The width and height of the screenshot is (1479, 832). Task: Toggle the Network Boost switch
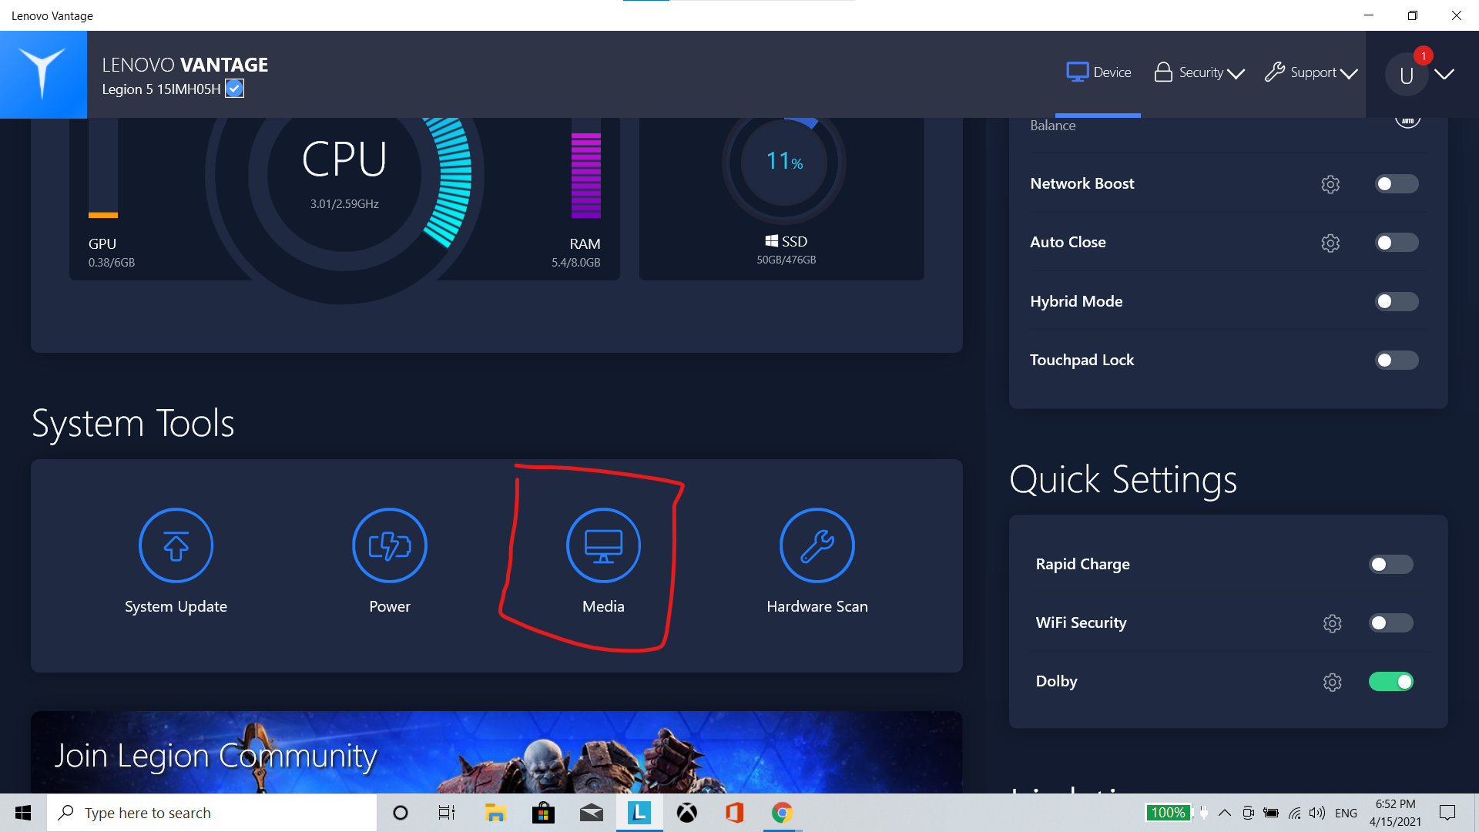coord(1397,184)
